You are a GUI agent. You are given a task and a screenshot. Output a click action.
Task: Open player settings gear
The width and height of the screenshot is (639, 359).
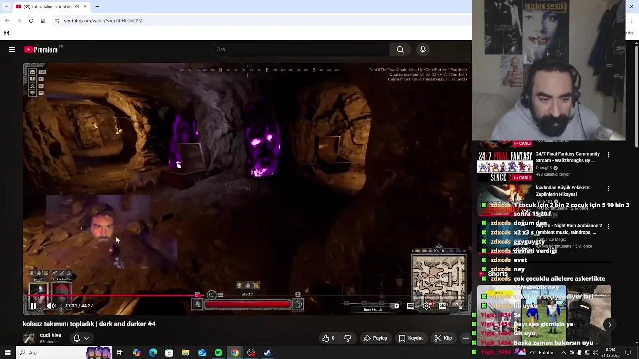pyautogui.click(x=426, y=306)
